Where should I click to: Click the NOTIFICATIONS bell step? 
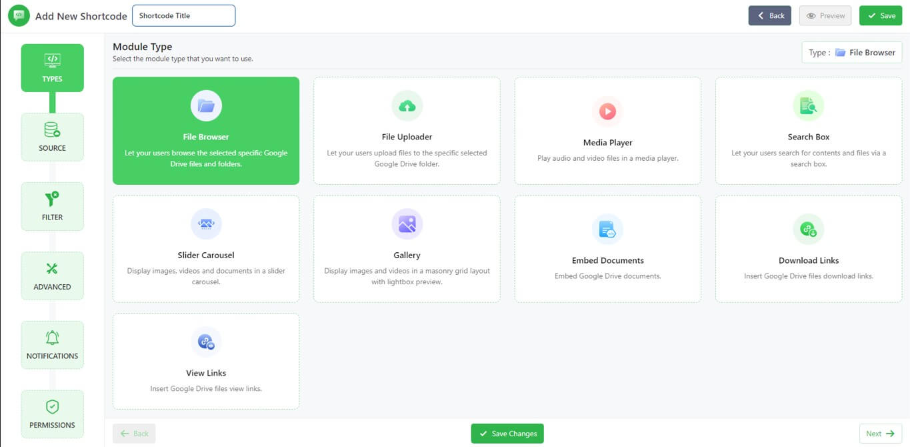(52, 344)
